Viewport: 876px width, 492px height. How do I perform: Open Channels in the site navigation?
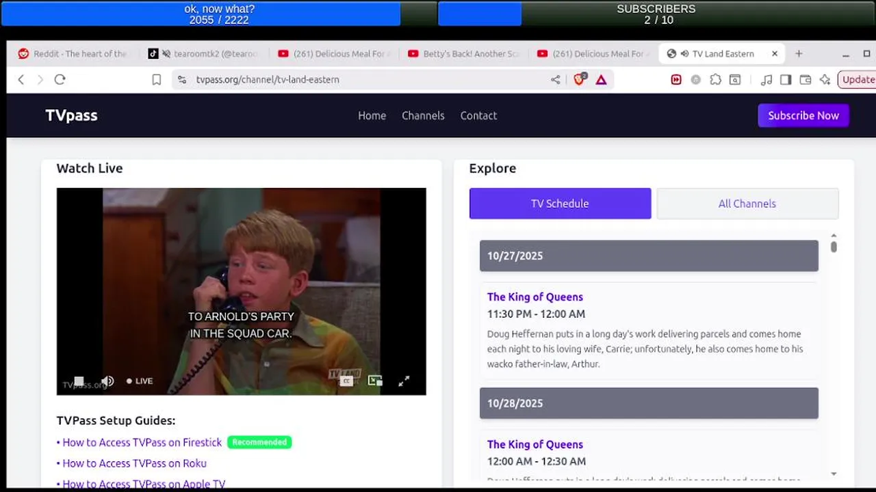(x=423, y=115)
